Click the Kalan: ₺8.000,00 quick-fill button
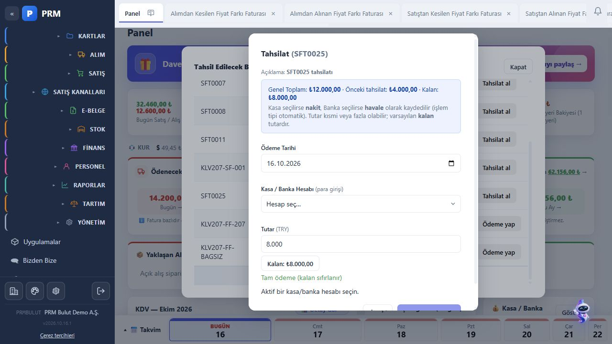Screen dimensions: 612x344 click(x=290, y=264)
